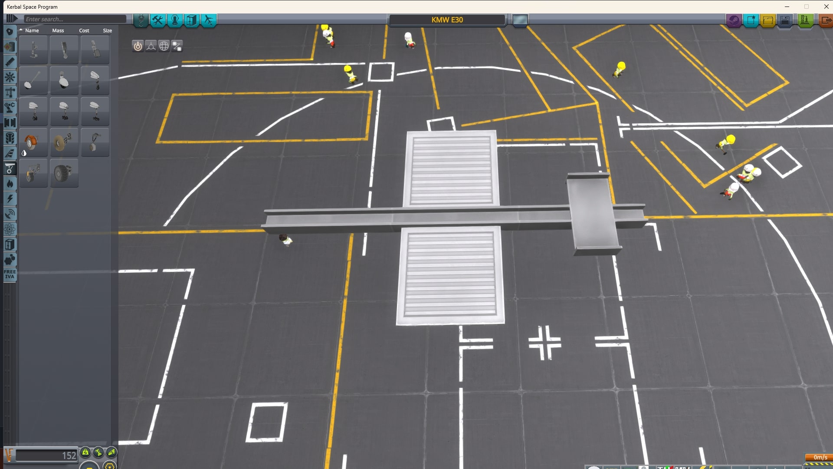Screen dimensions: 833x469
Task: Open the Science part category
Action: (10, 229)
